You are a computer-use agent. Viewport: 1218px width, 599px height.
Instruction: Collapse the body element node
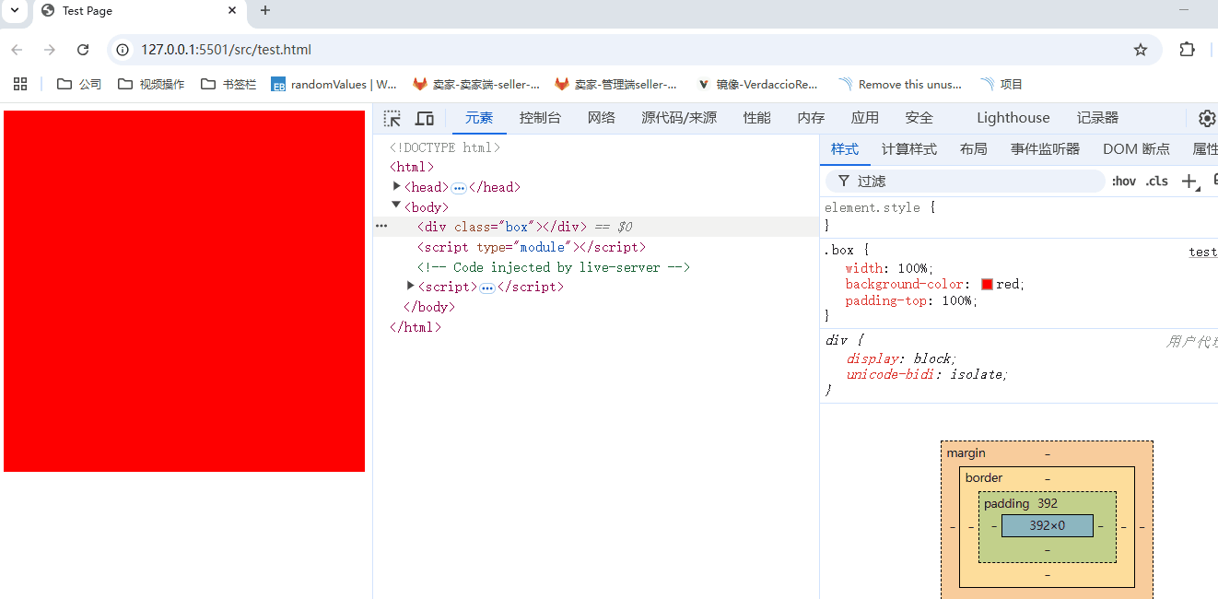pos(397,206)
